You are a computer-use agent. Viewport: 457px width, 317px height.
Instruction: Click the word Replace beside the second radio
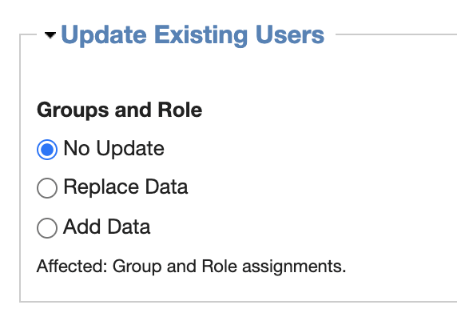tap(101, 187)
